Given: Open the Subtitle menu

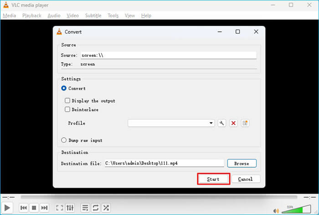Looking at the screenshot, I should pyautogui.click(x=93, y=15).
